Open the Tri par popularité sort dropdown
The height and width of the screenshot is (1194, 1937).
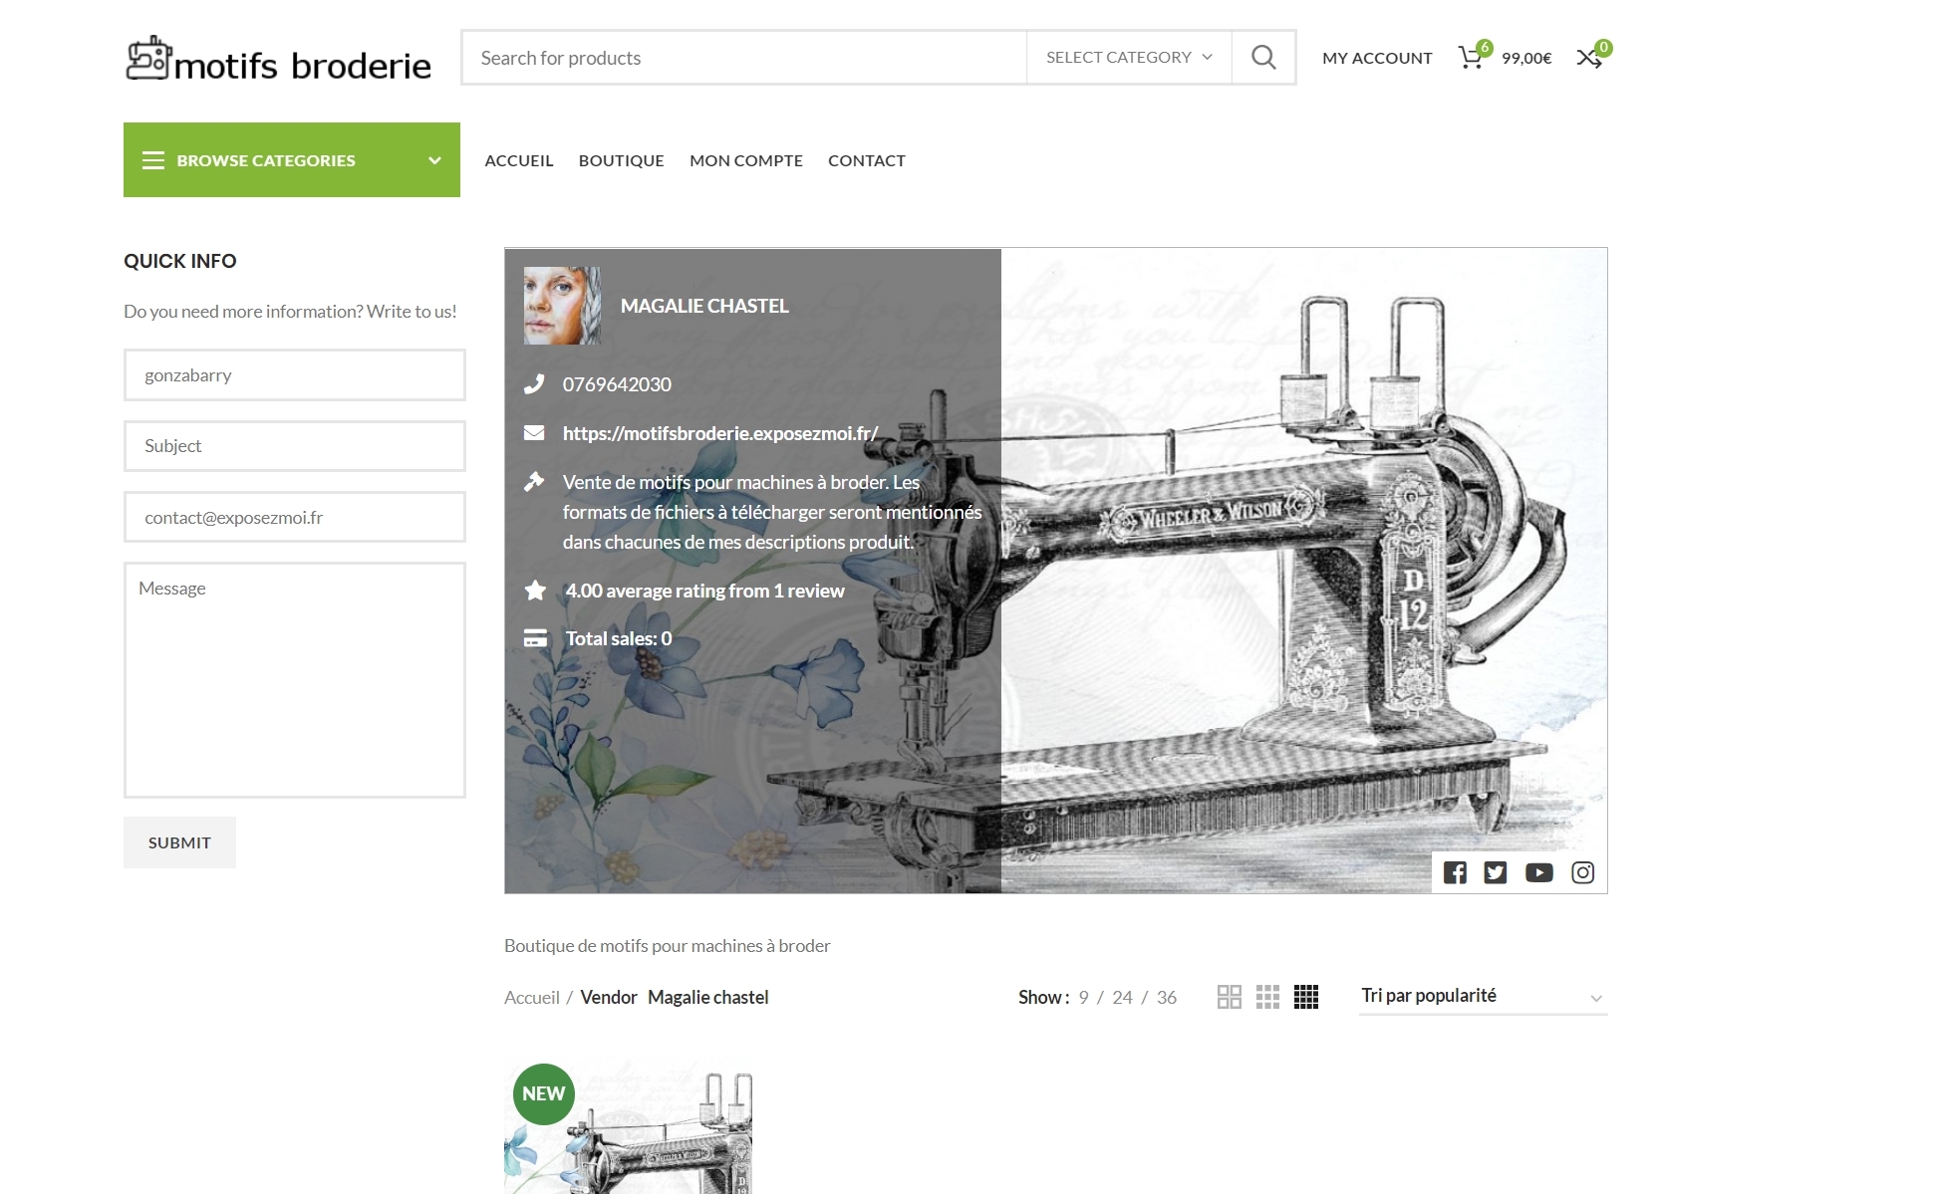(x=1482, y=996)
